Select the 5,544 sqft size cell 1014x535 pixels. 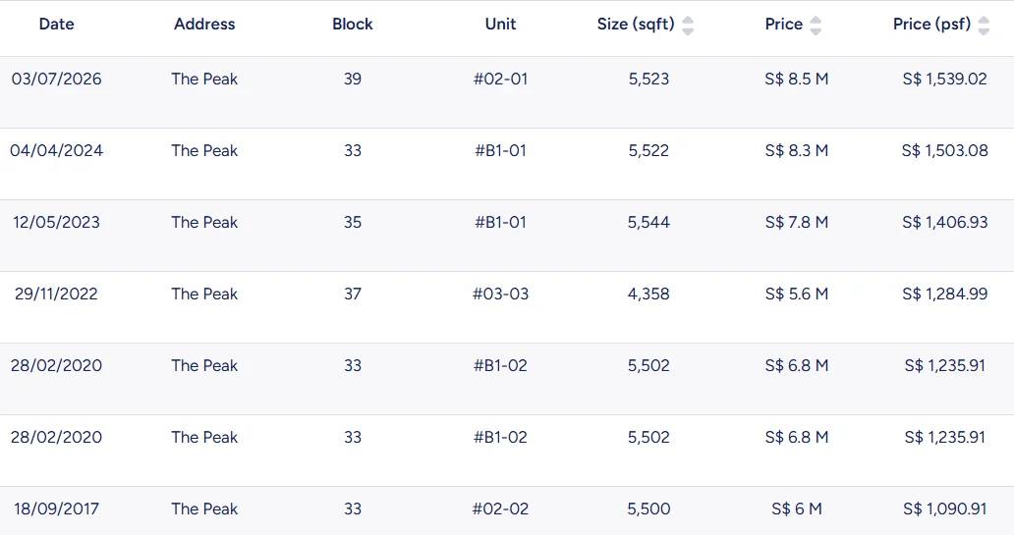648,222
